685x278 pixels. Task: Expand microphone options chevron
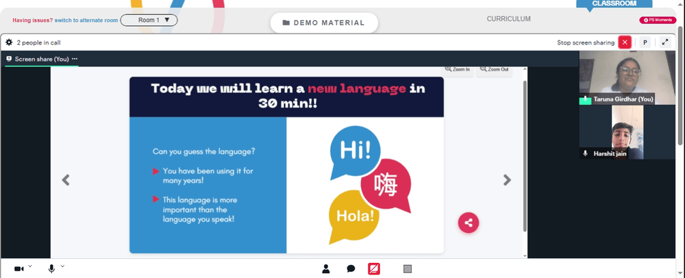tap(62, 266)
